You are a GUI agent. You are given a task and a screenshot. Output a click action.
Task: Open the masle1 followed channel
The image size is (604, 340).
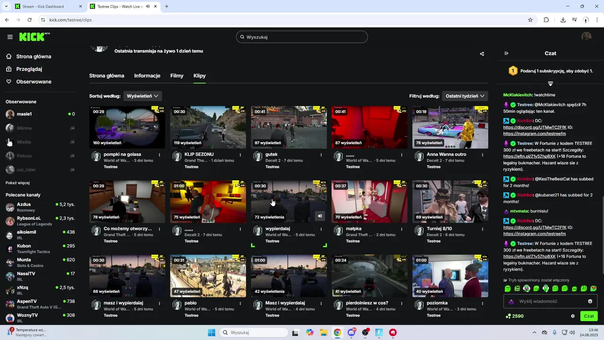pyautogui.click(x=40, y=114)
